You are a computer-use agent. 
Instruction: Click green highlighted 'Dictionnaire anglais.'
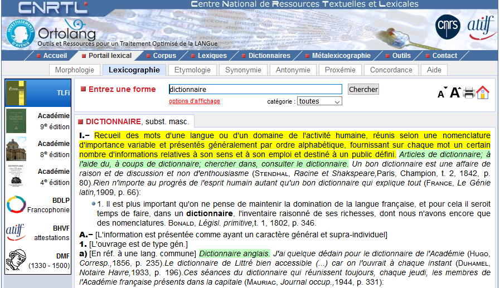[x=234, y=253]
